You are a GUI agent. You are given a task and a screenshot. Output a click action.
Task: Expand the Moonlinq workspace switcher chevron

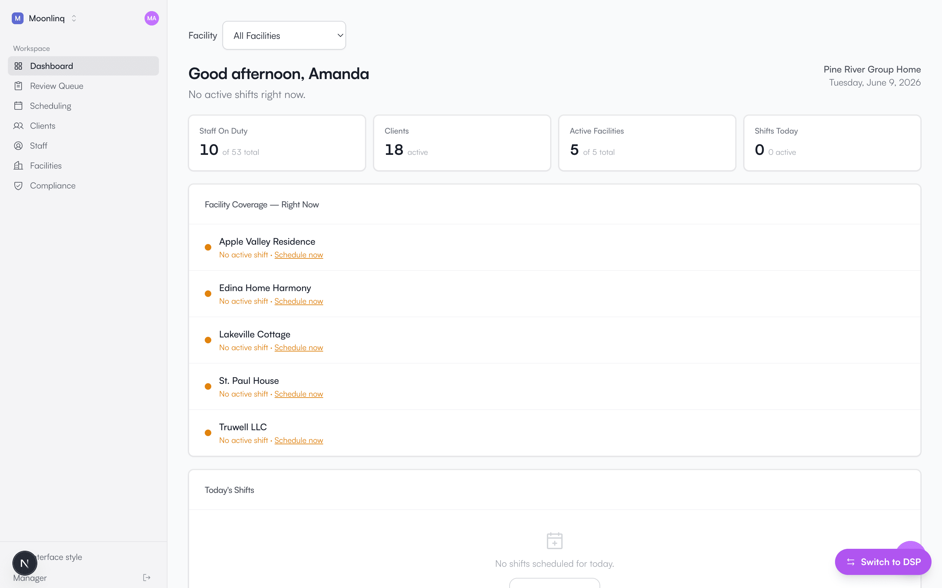(x=74, y=18)
